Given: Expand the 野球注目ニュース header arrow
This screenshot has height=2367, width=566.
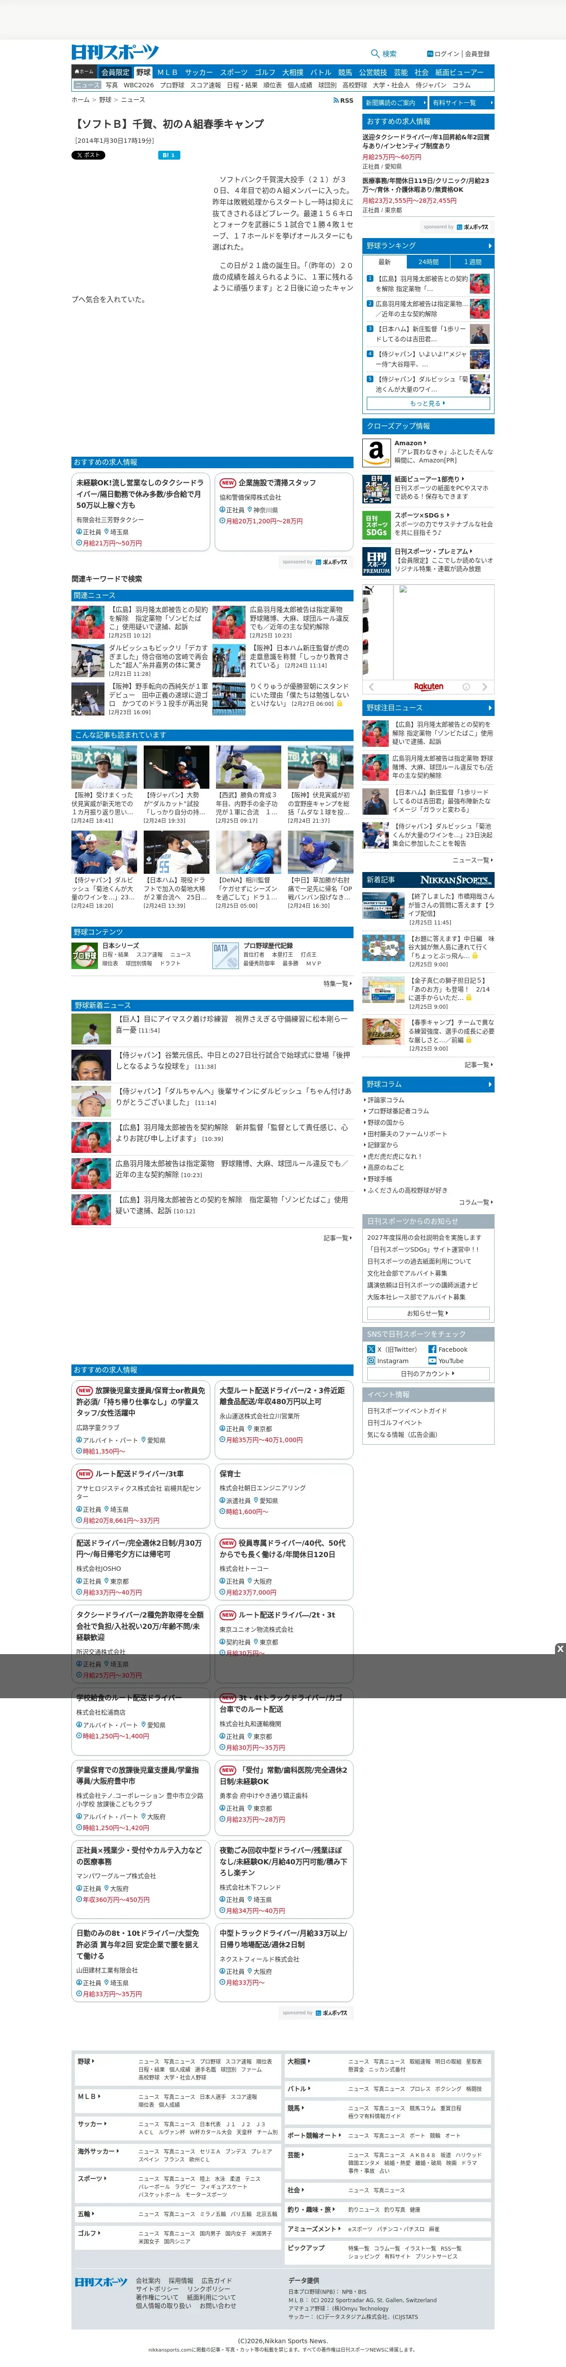Looking at the screenshot, I should [490, 708].
